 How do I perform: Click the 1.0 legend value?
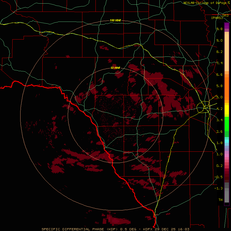tap(219, 154)
